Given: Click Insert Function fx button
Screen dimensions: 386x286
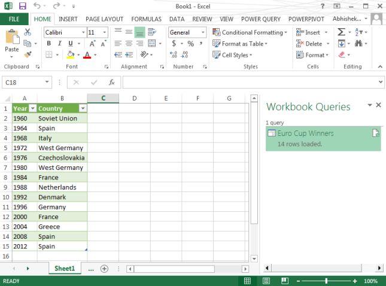Looking at the screenshot, I should point(111,82).
